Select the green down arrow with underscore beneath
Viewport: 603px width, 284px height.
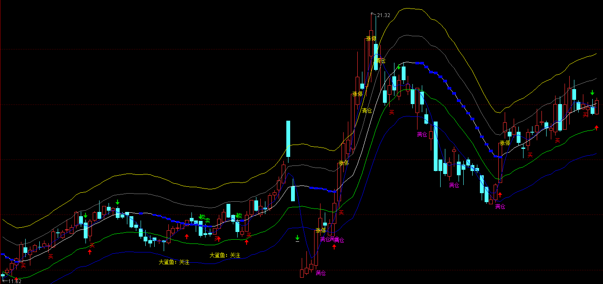click(297, 238)
